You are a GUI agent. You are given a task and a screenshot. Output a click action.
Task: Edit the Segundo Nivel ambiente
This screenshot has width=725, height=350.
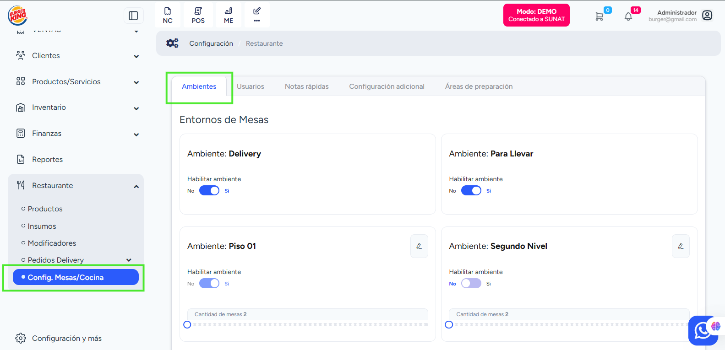click(x=681, y=246)
